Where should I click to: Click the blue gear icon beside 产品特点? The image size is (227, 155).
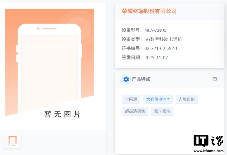point(126,79)
